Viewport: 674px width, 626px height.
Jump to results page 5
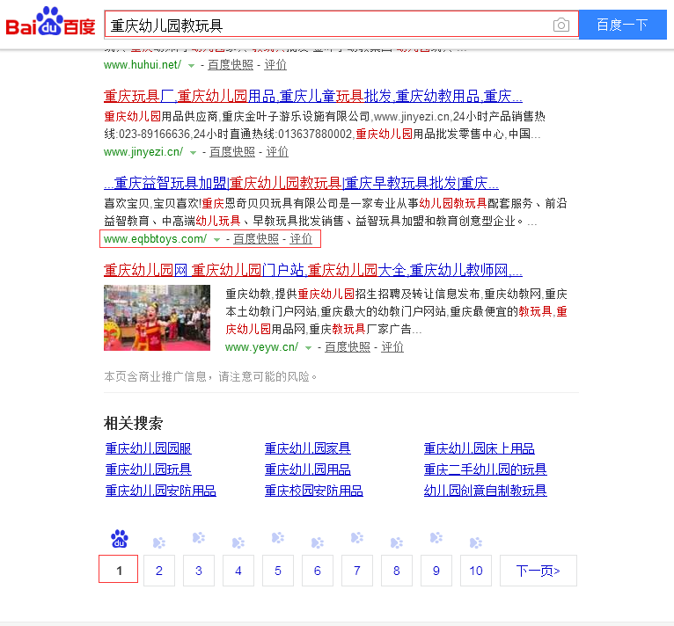(x=278, y=571)
